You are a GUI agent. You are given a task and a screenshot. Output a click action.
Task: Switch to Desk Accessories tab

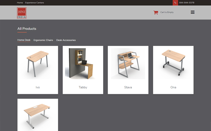click(x=66, y=40)
